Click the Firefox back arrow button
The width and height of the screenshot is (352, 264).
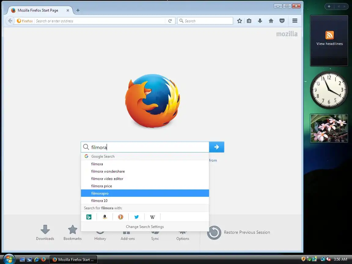click(x=10, y=21)
